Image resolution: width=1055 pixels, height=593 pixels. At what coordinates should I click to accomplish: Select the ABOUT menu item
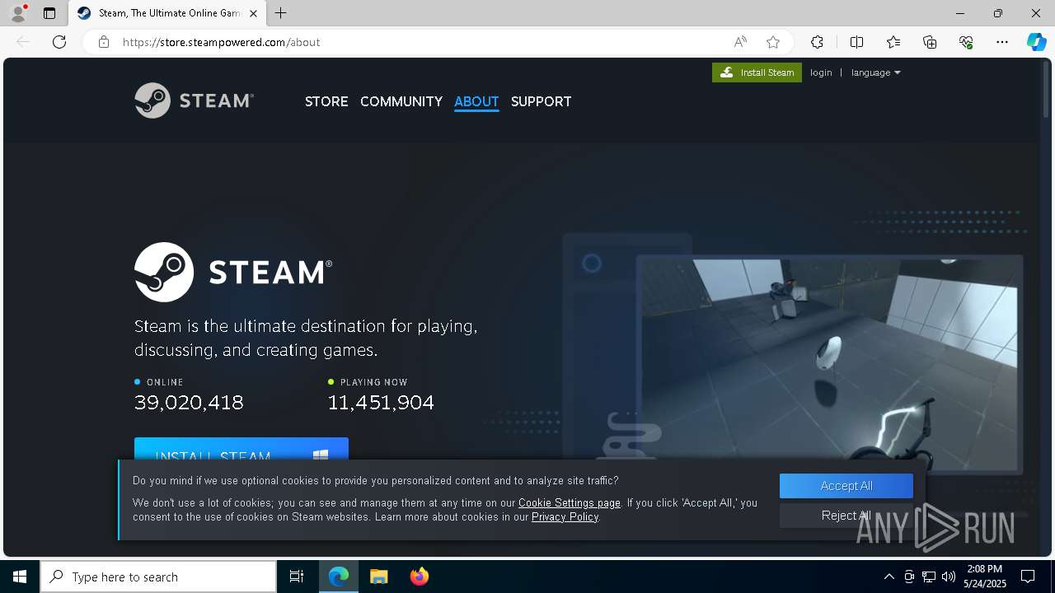[x=476, y=101]
